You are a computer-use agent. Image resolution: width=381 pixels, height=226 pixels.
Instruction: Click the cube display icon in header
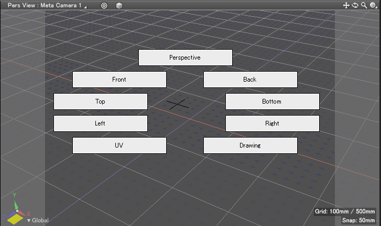tap(119, 6)
